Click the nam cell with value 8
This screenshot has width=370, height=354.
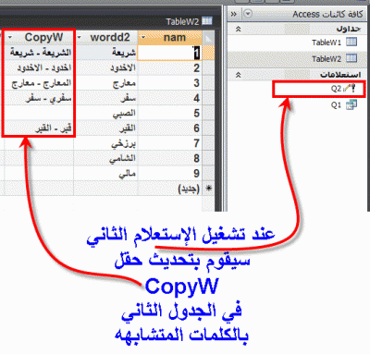(x=170, y=158)
